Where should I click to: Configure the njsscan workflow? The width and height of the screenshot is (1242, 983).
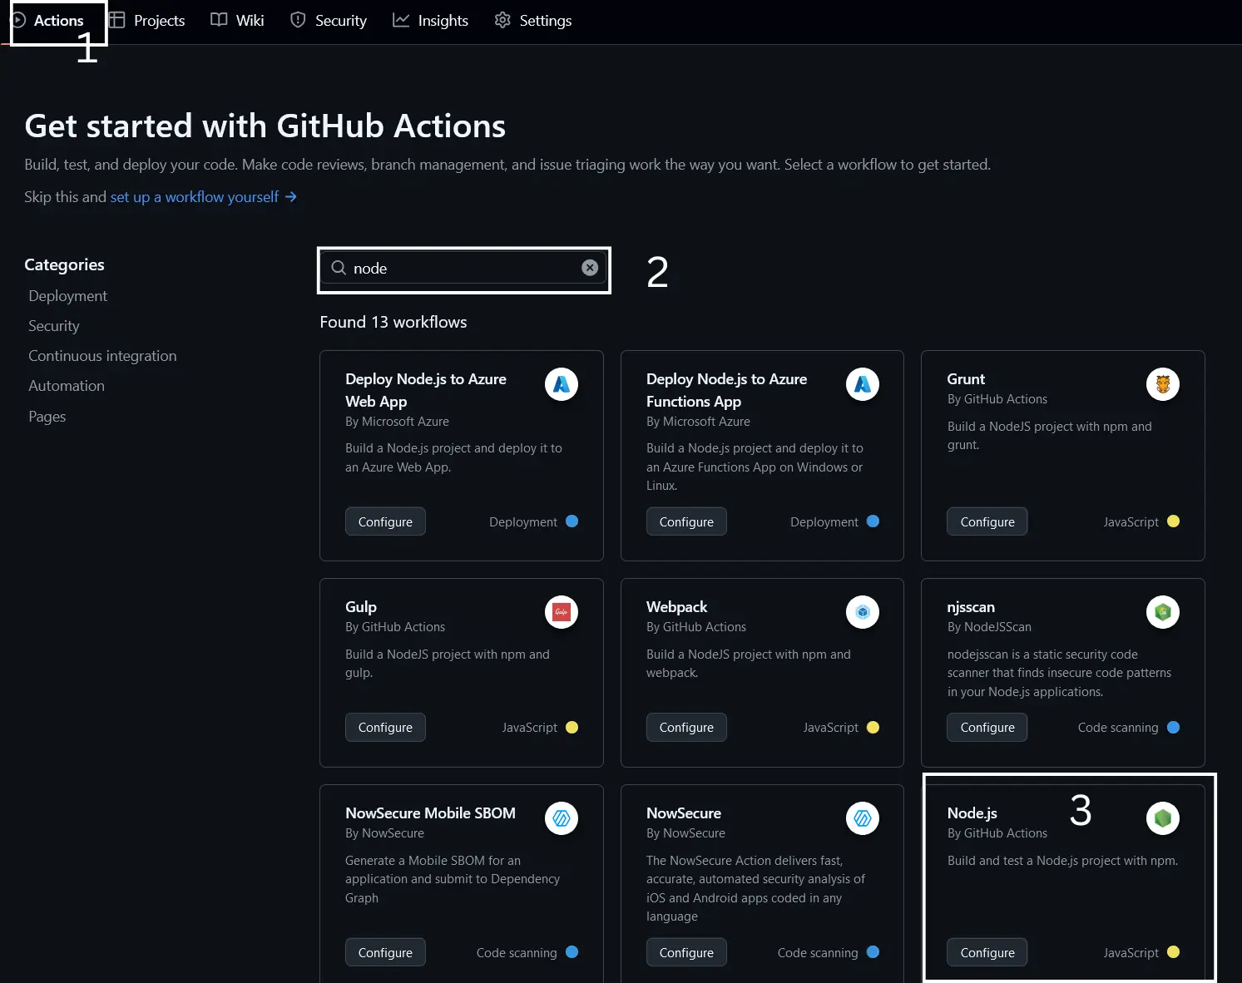(x=987, y=727)
